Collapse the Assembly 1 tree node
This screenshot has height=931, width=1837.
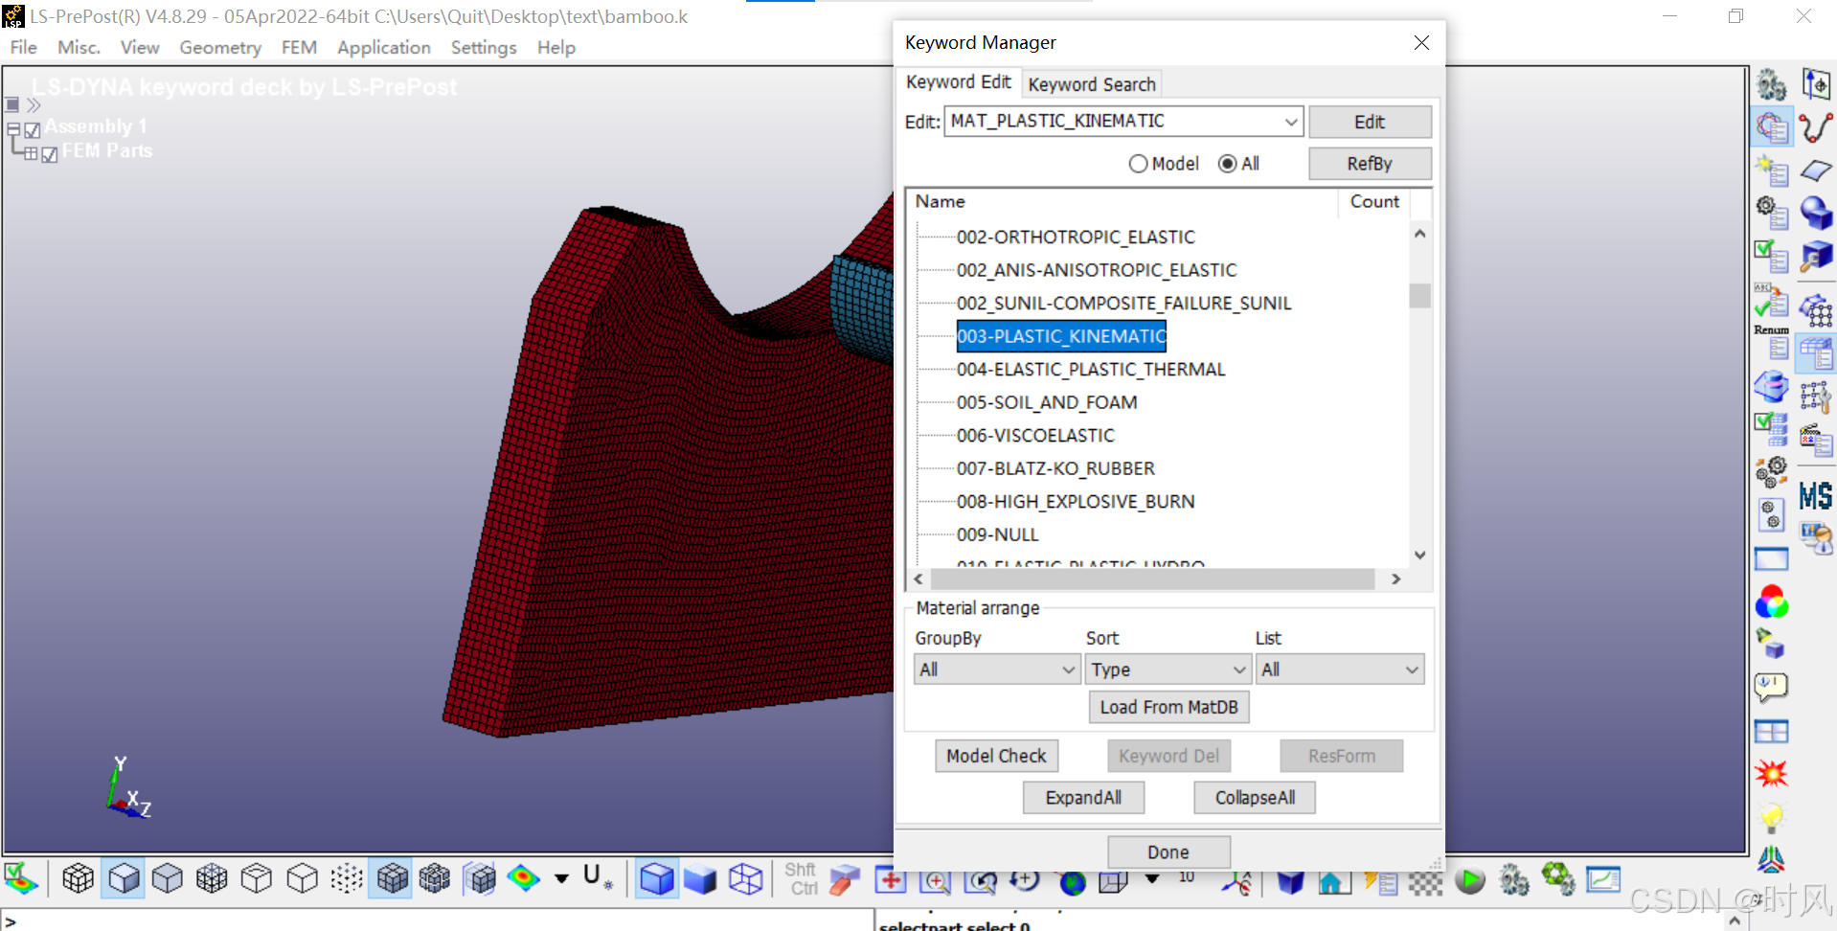coord(13,127)
